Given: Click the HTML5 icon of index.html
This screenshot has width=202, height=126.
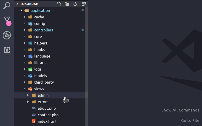Looking at the screenshot, I should coord(34,121).
